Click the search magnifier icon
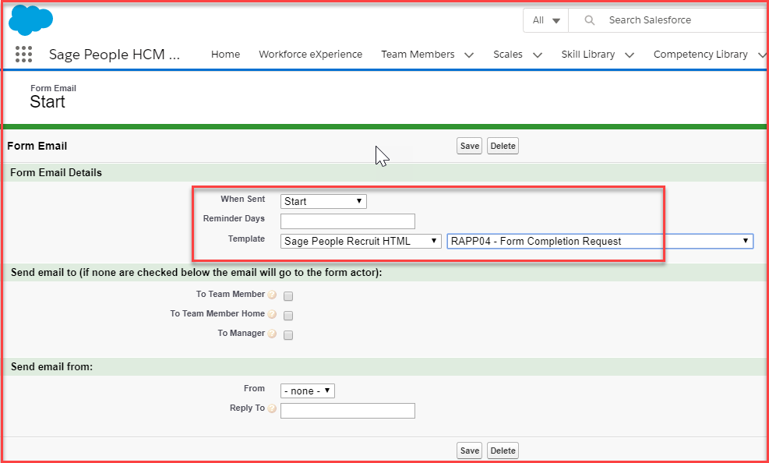Screen dimensions: 769x463 [x=590, y=20]
